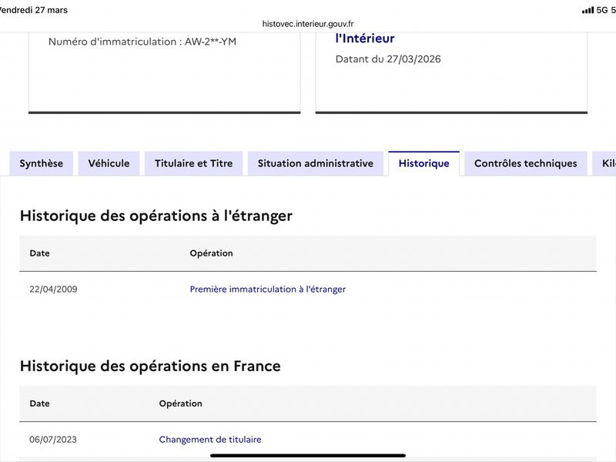Click the Opération header in the France table
This screenshot has width=616, height=462.
pyautogui.click(x=180, y=403)
